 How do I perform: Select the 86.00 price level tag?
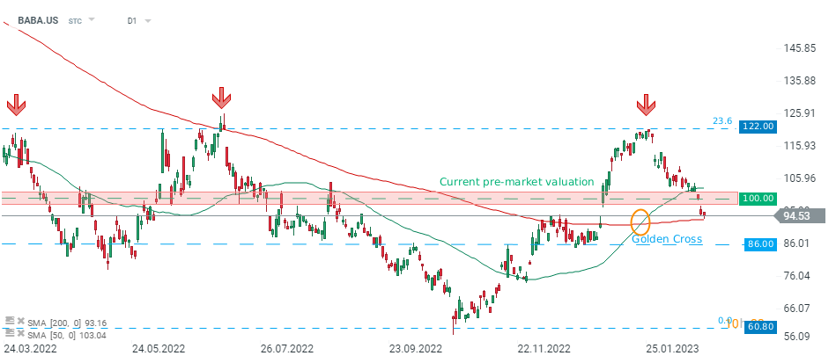click(x=760, y=243)
